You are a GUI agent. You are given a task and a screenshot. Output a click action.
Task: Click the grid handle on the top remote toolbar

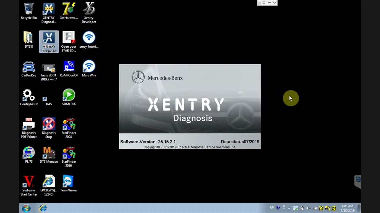[x=259, y=3]
